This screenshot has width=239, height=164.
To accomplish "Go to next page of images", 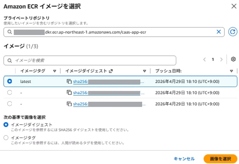I will pyautogui.click(x=221, y=60).
